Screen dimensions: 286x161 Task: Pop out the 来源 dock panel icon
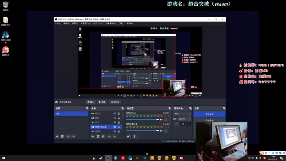coord(123,108)
